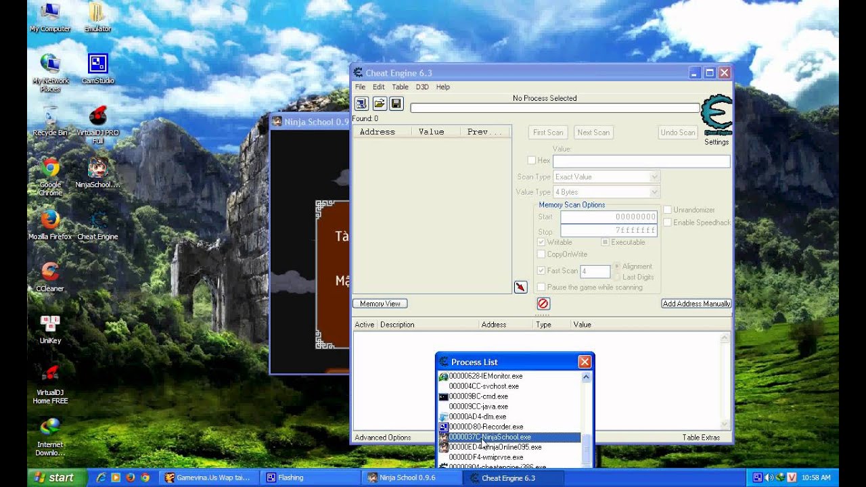Open the Help menu
Screen dimensions: 866x487
[x=443, y=87]
